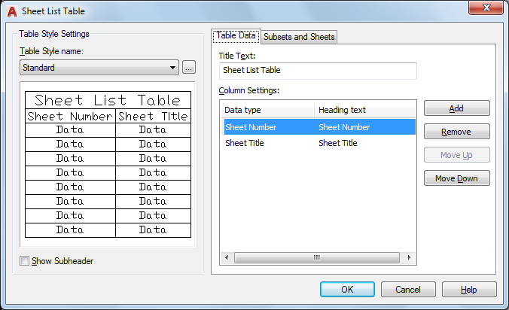The image size is (509, 310).
Task: Click the Remove column button
Action: [x=456, y=132]
